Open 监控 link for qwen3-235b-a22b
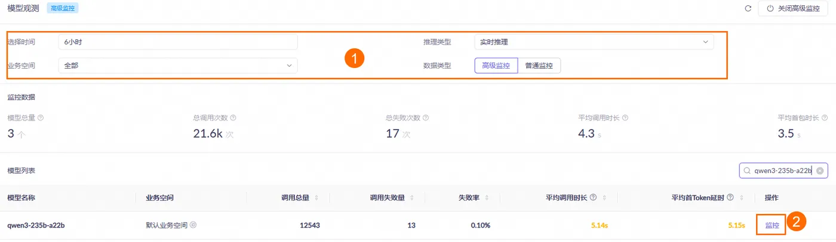This screenshot has width=836, height=242. click(772, 225)
